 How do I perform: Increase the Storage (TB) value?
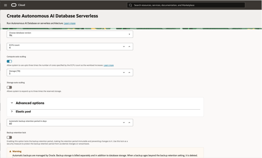(x=129, y=72)
